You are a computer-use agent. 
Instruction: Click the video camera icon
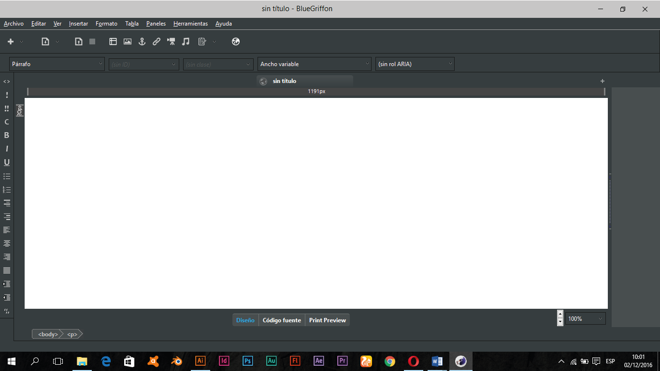[x=171, y=42]
